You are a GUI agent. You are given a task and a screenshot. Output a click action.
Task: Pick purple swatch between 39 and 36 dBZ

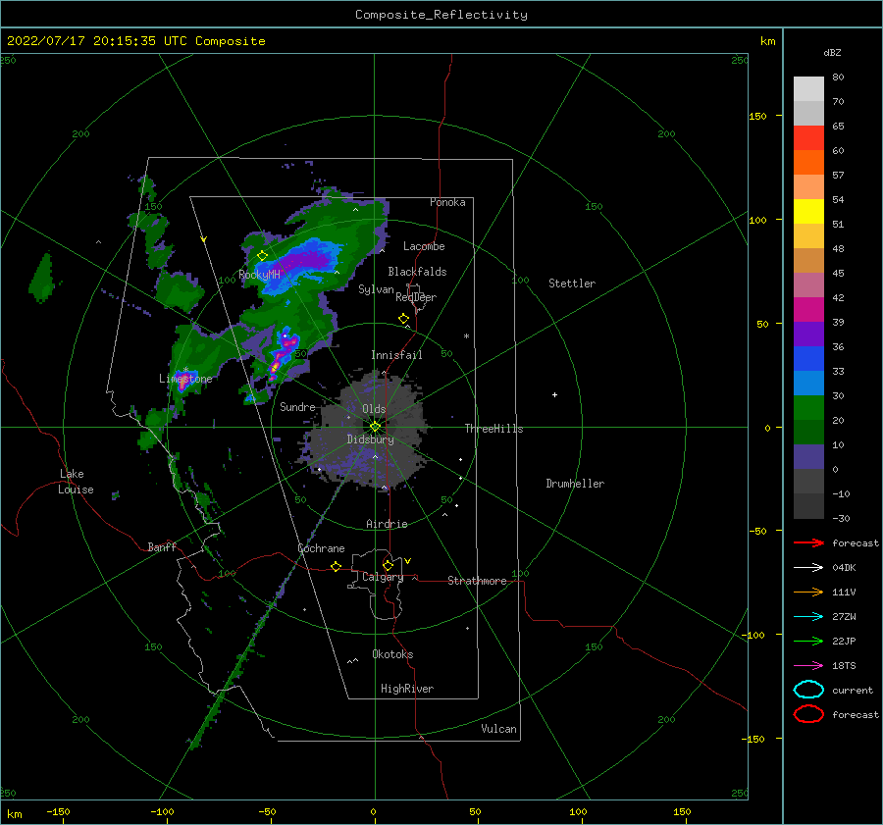[x=808, y=335]
